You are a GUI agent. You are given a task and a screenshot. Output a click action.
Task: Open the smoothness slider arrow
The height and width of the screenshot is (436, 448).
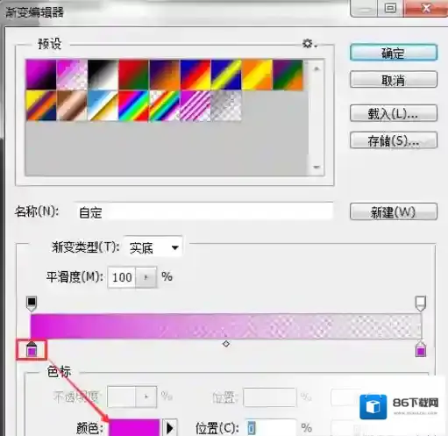(x=146, y=277)
